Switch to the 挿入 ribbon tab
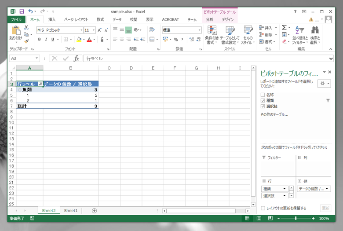The image size is (343, 231). click(52, 19)
